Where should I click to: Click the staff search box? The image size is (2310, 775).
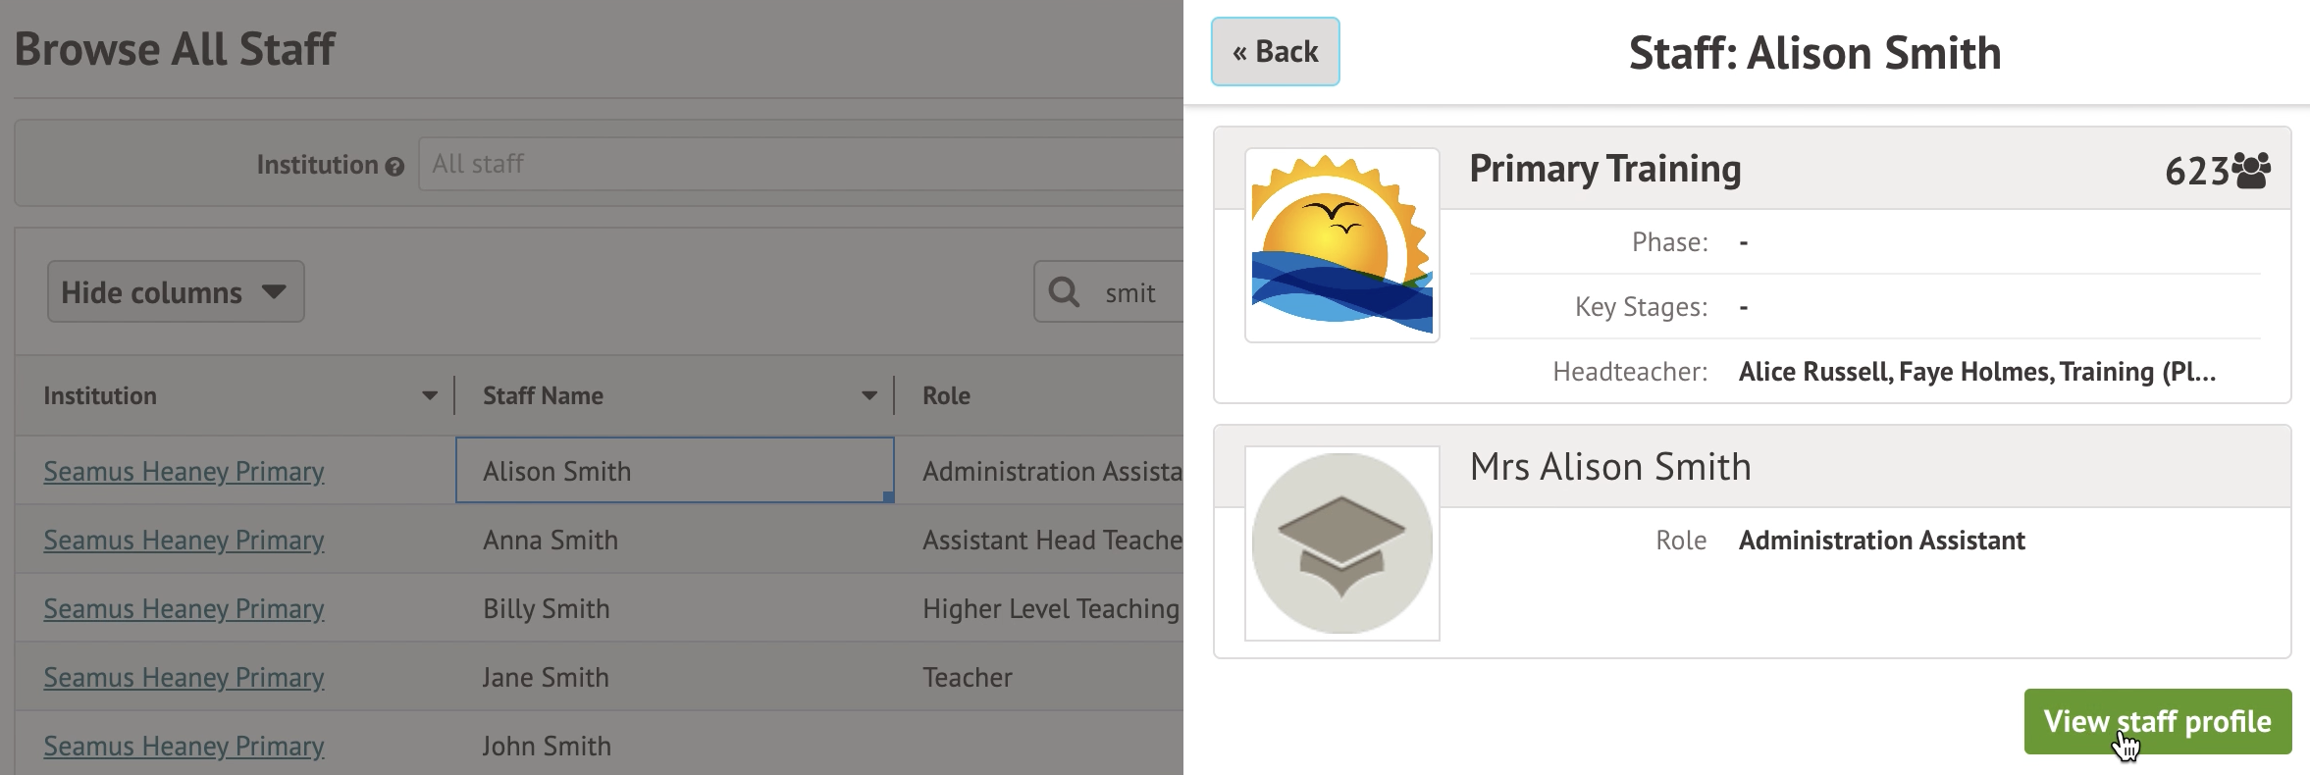tap(1138, 292)
